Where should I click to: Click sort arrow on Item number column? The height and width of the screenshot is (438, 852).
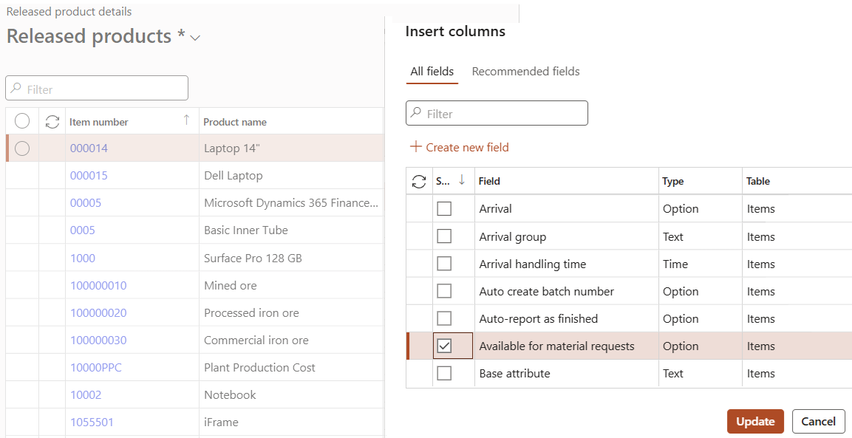point(186,120)
